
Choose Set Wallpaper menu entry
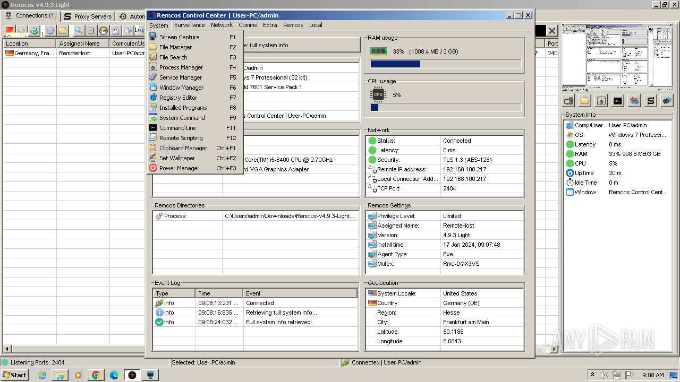click(195, 158)
